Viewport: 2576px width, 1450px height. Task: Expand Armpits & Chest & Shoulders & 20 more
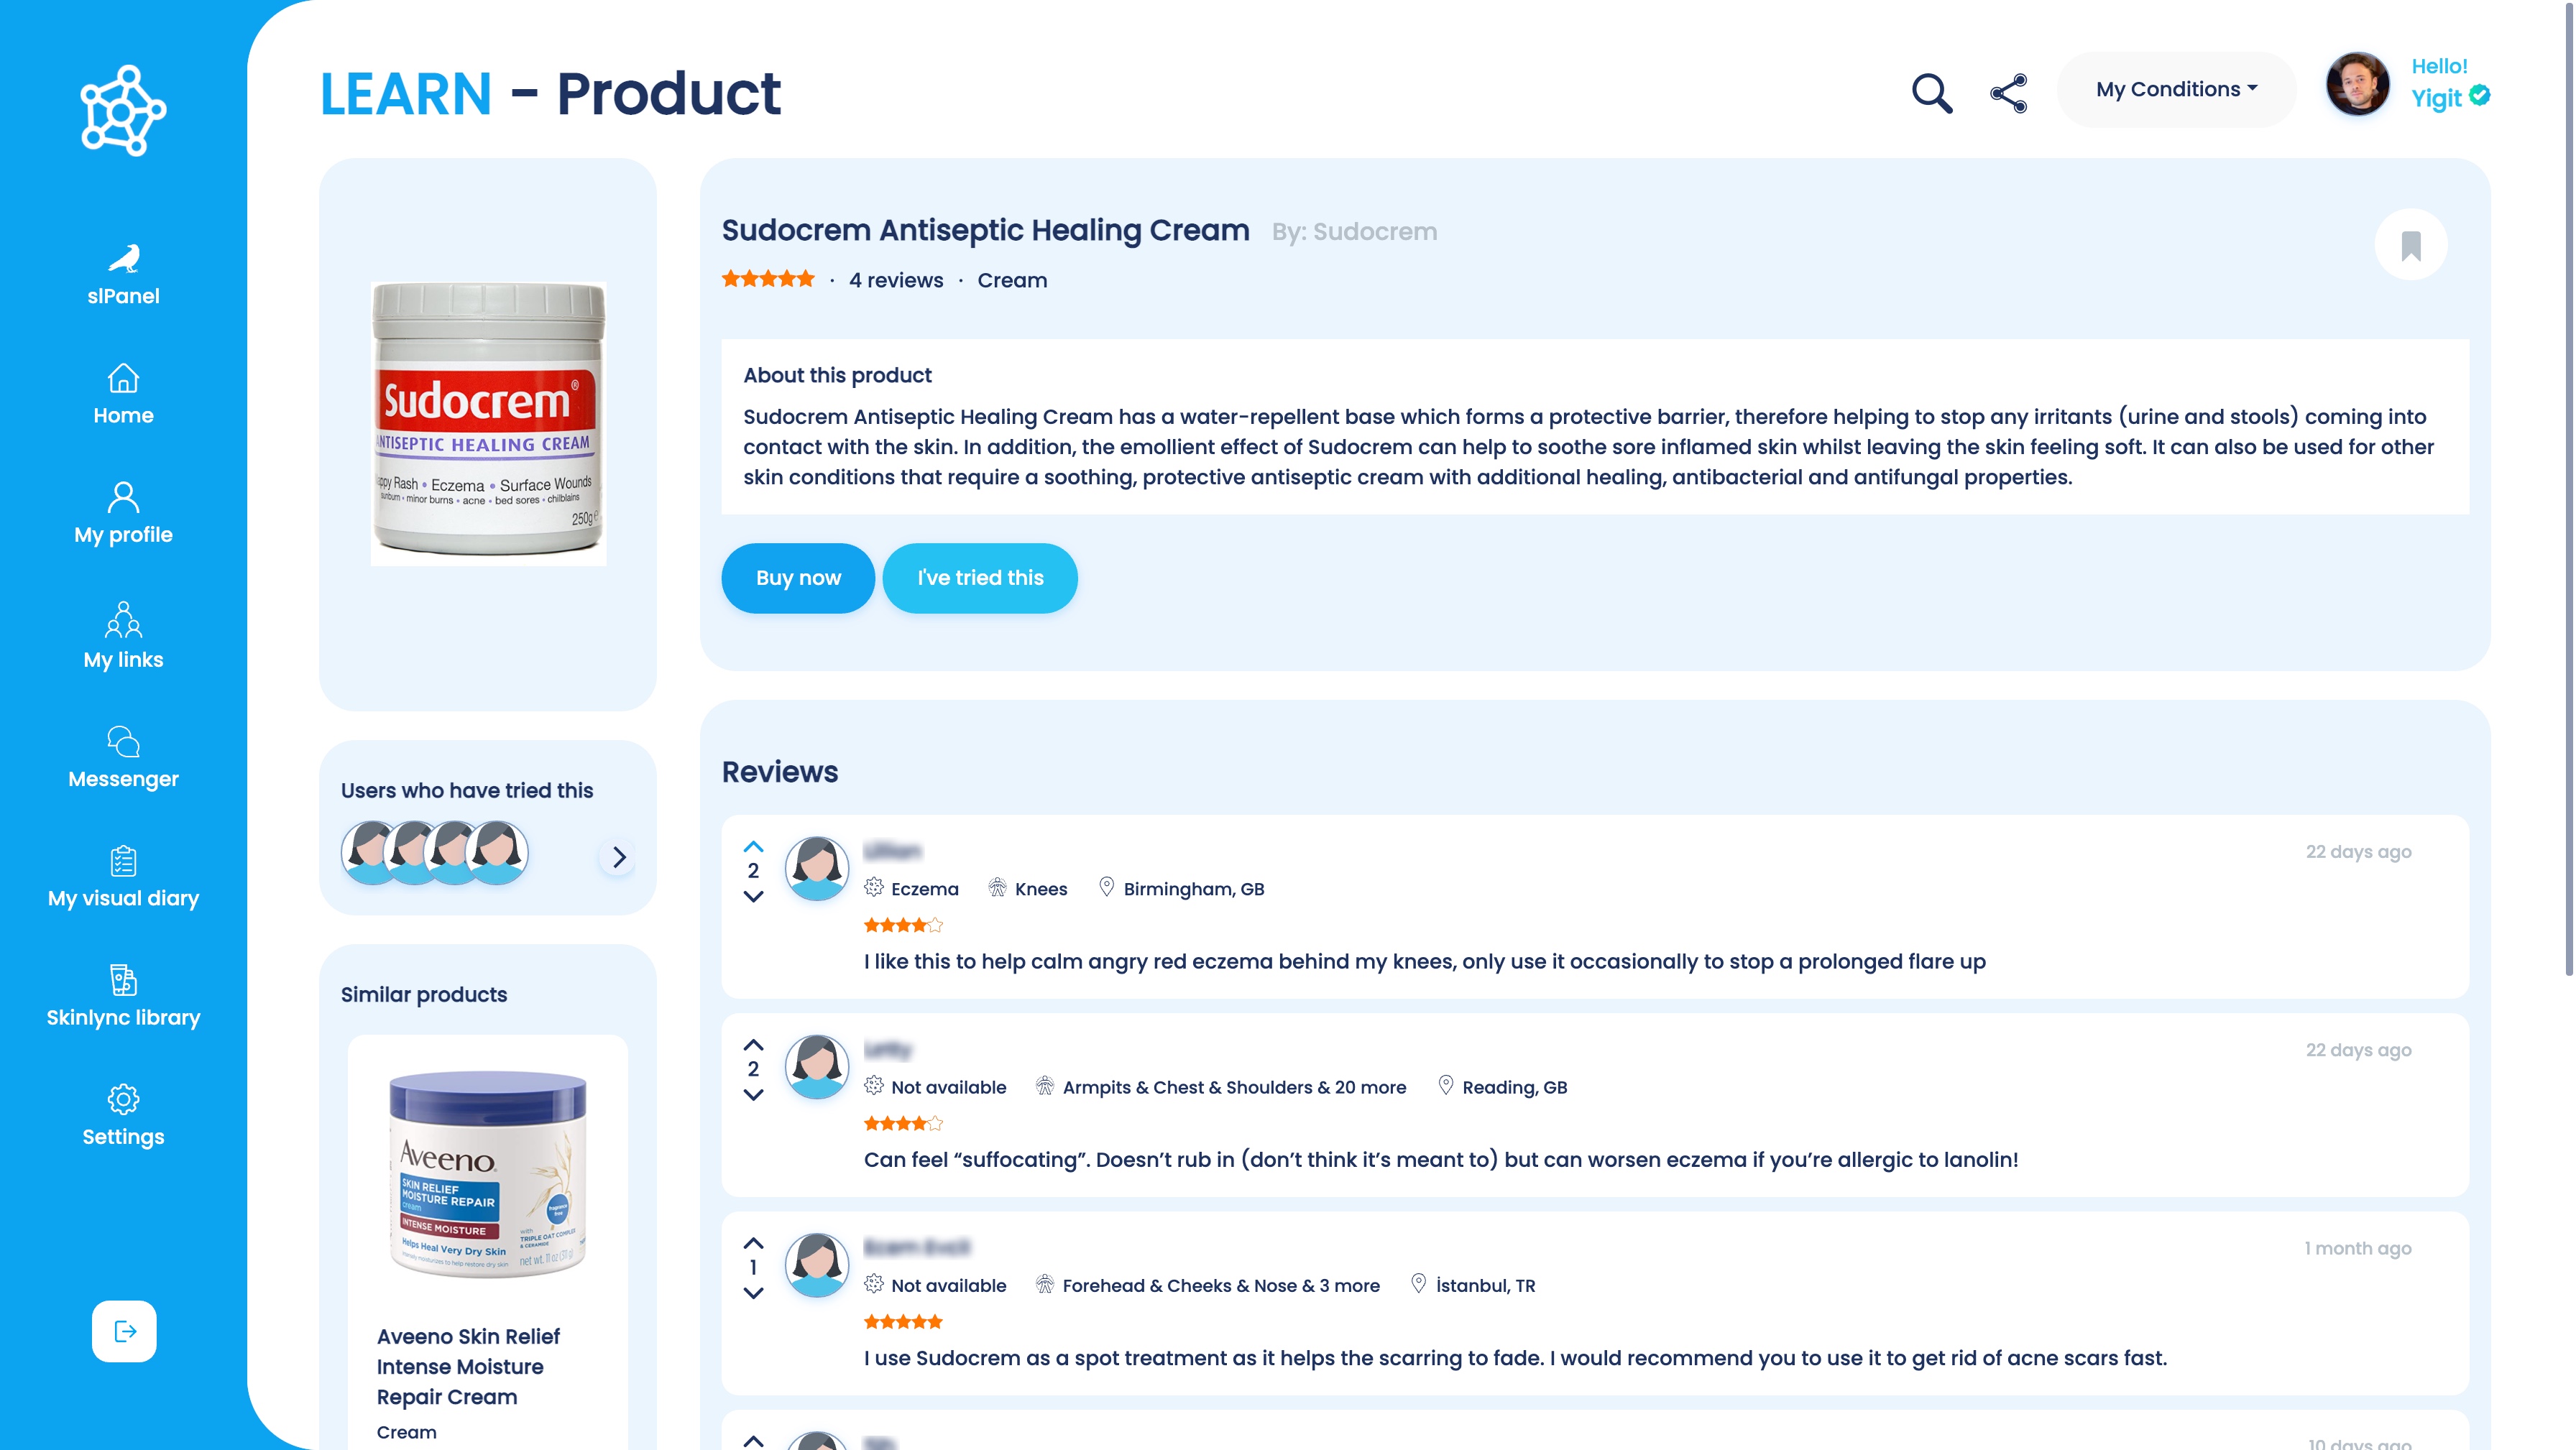point(1220,1086)
